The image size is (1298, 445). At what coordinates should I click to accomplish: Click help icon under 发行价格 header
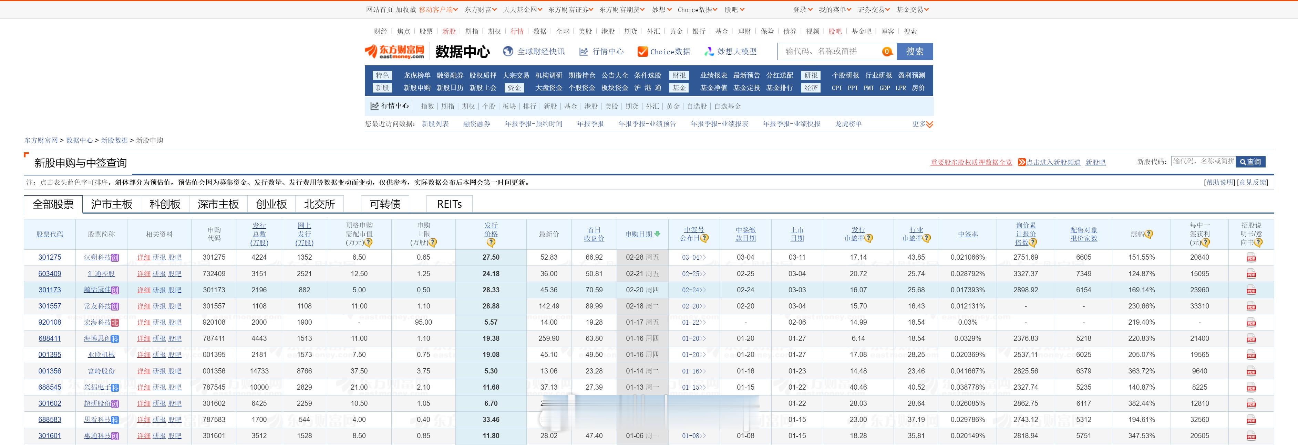pos(491,242)
